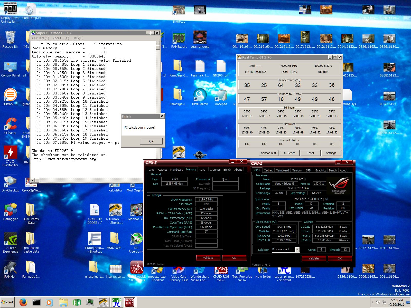Open the Calculate(C) menu in Super PI
Screen dimensions: 411x308
40,38
